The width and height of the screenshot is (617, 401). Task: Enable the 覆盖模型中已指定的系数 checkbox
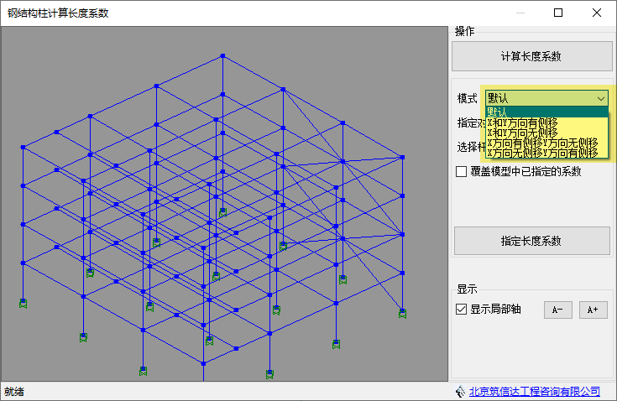pyautogui.click(x=461, y=172)
